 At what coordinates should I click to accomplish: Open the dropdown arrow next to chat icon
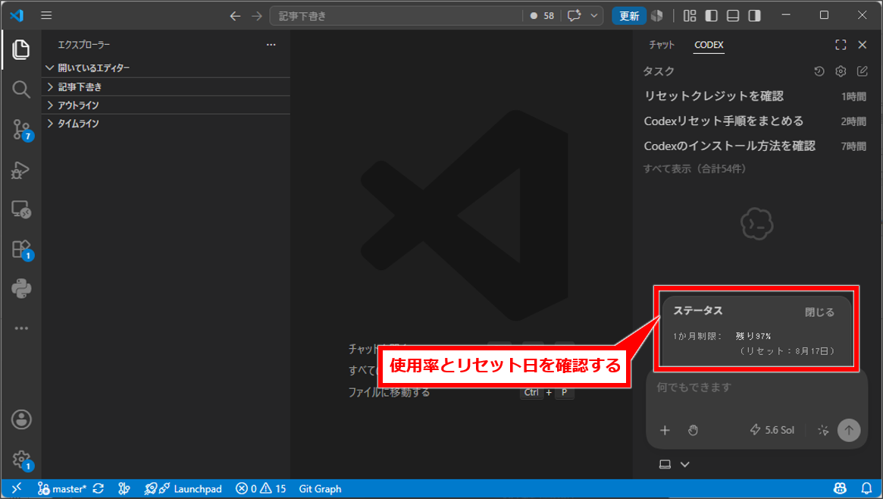point(593,16)
